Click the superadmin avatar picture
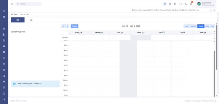 [x=199, y=4]
